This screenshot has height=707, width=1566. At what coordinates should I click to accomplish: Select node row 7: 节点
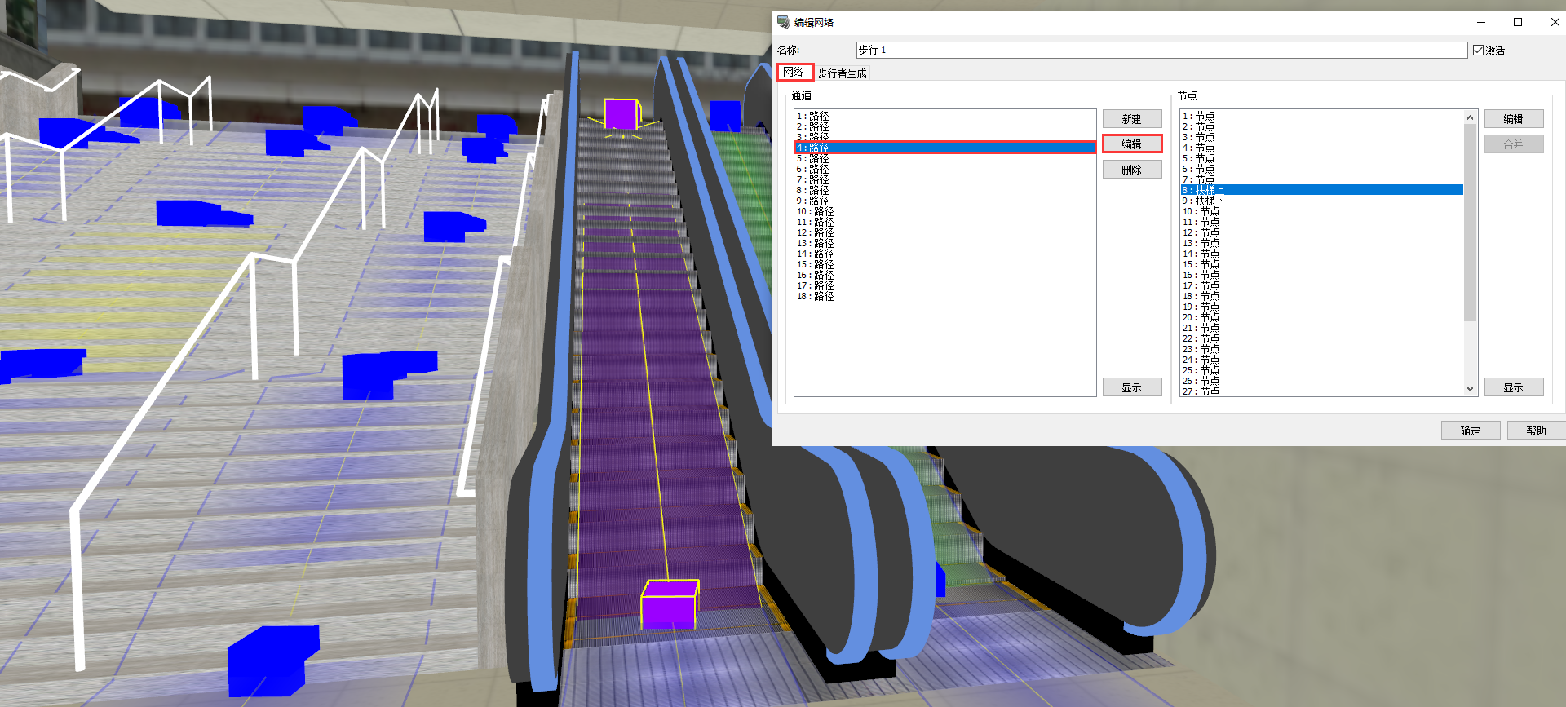(x=1321, y=179)
